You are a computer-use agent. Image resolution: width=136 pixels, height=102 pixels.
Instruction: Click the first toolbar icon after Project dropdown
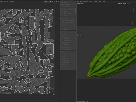[52, 1]
